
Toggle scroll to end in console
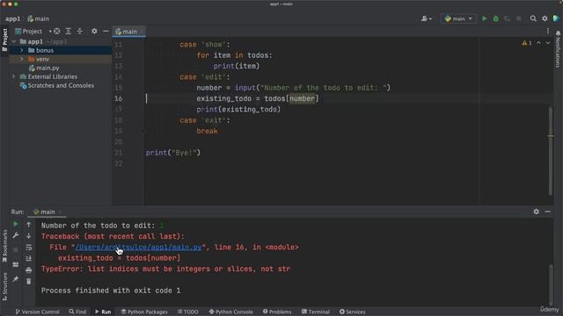click(x=29, y=259)
